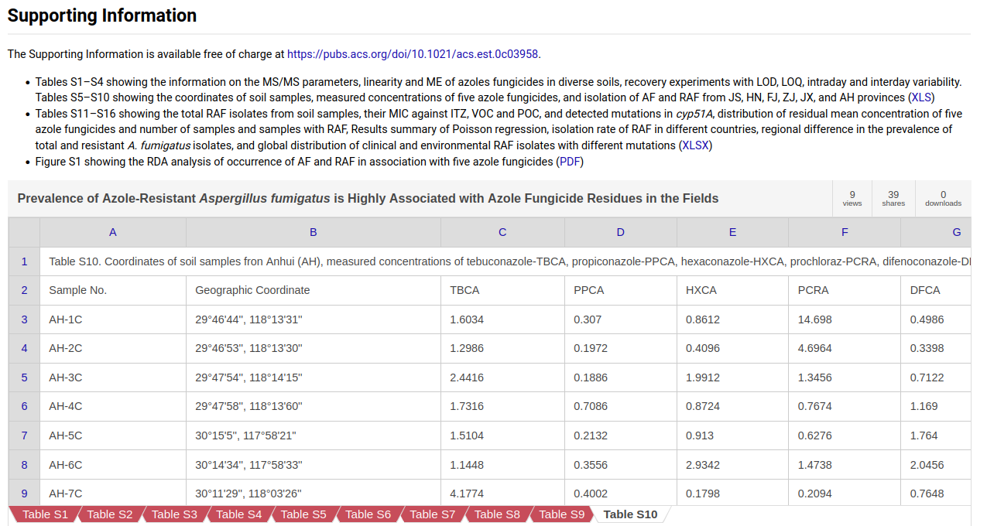Image resolution: width=987 pixels, height=526 pixels.
Task: Download the XLS supporting file
Action: pos(921,97)
